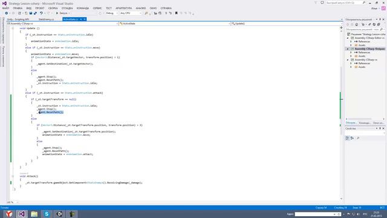
Task: Open the Debug configuration dropdown
Action: (x=112, y=13)
